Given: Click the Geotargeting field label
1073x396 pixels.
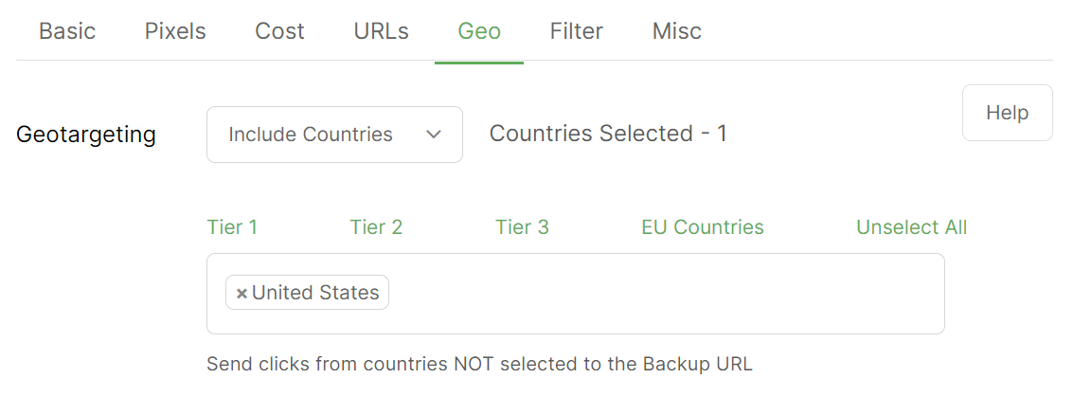Looking at the screenshot, I should (86, 135).
